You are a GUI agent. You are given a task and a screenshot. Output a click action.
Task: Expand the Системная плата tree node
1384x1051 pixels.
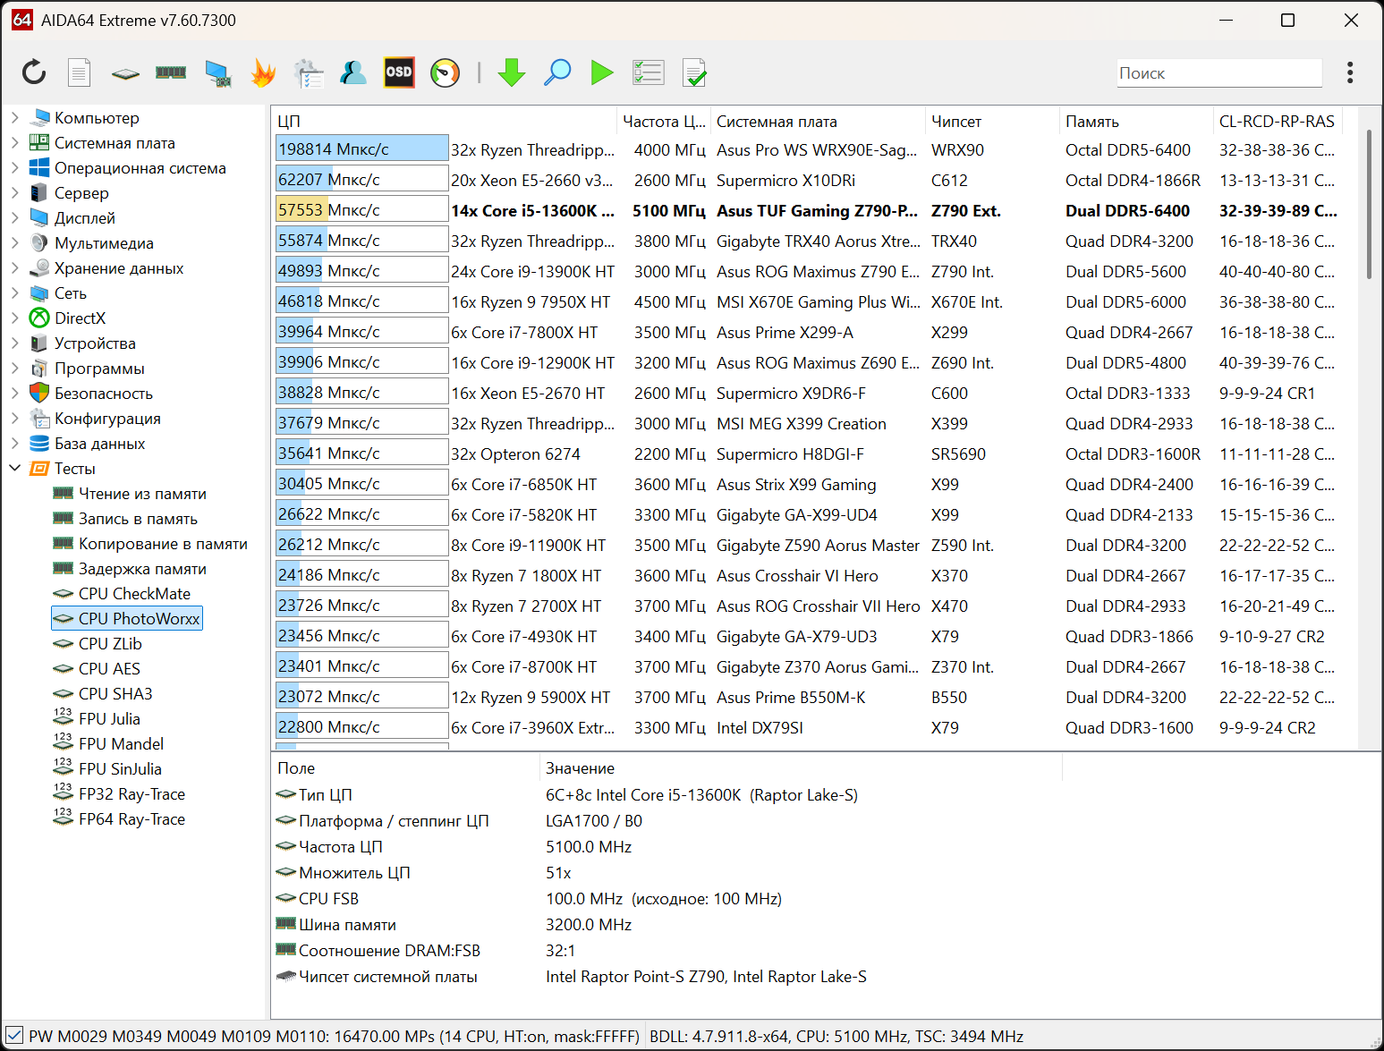click(x=14, y=142)
